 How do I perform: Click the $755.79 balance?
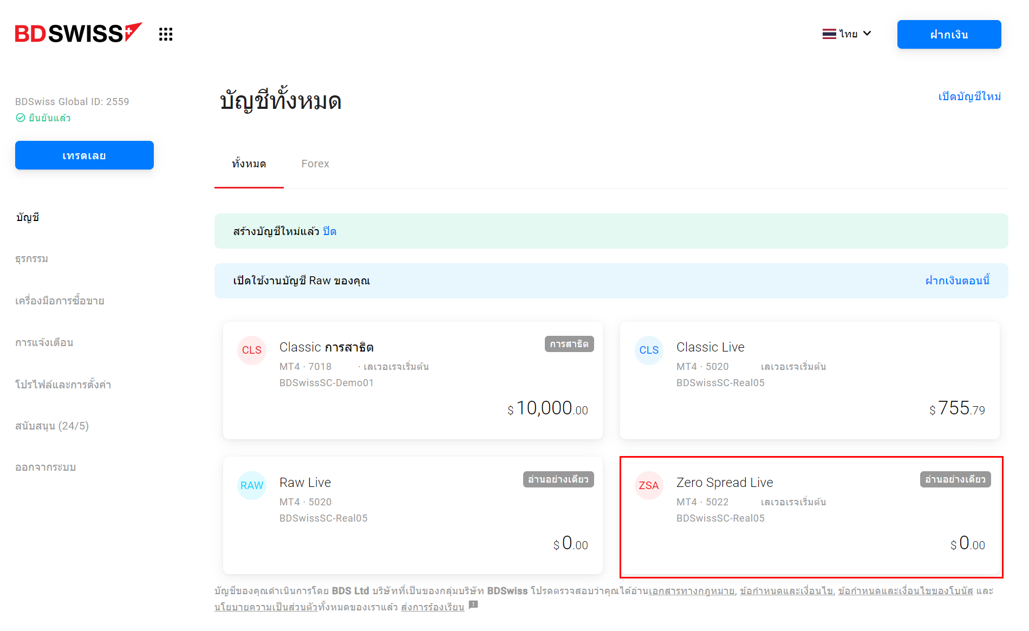point(957,408)
